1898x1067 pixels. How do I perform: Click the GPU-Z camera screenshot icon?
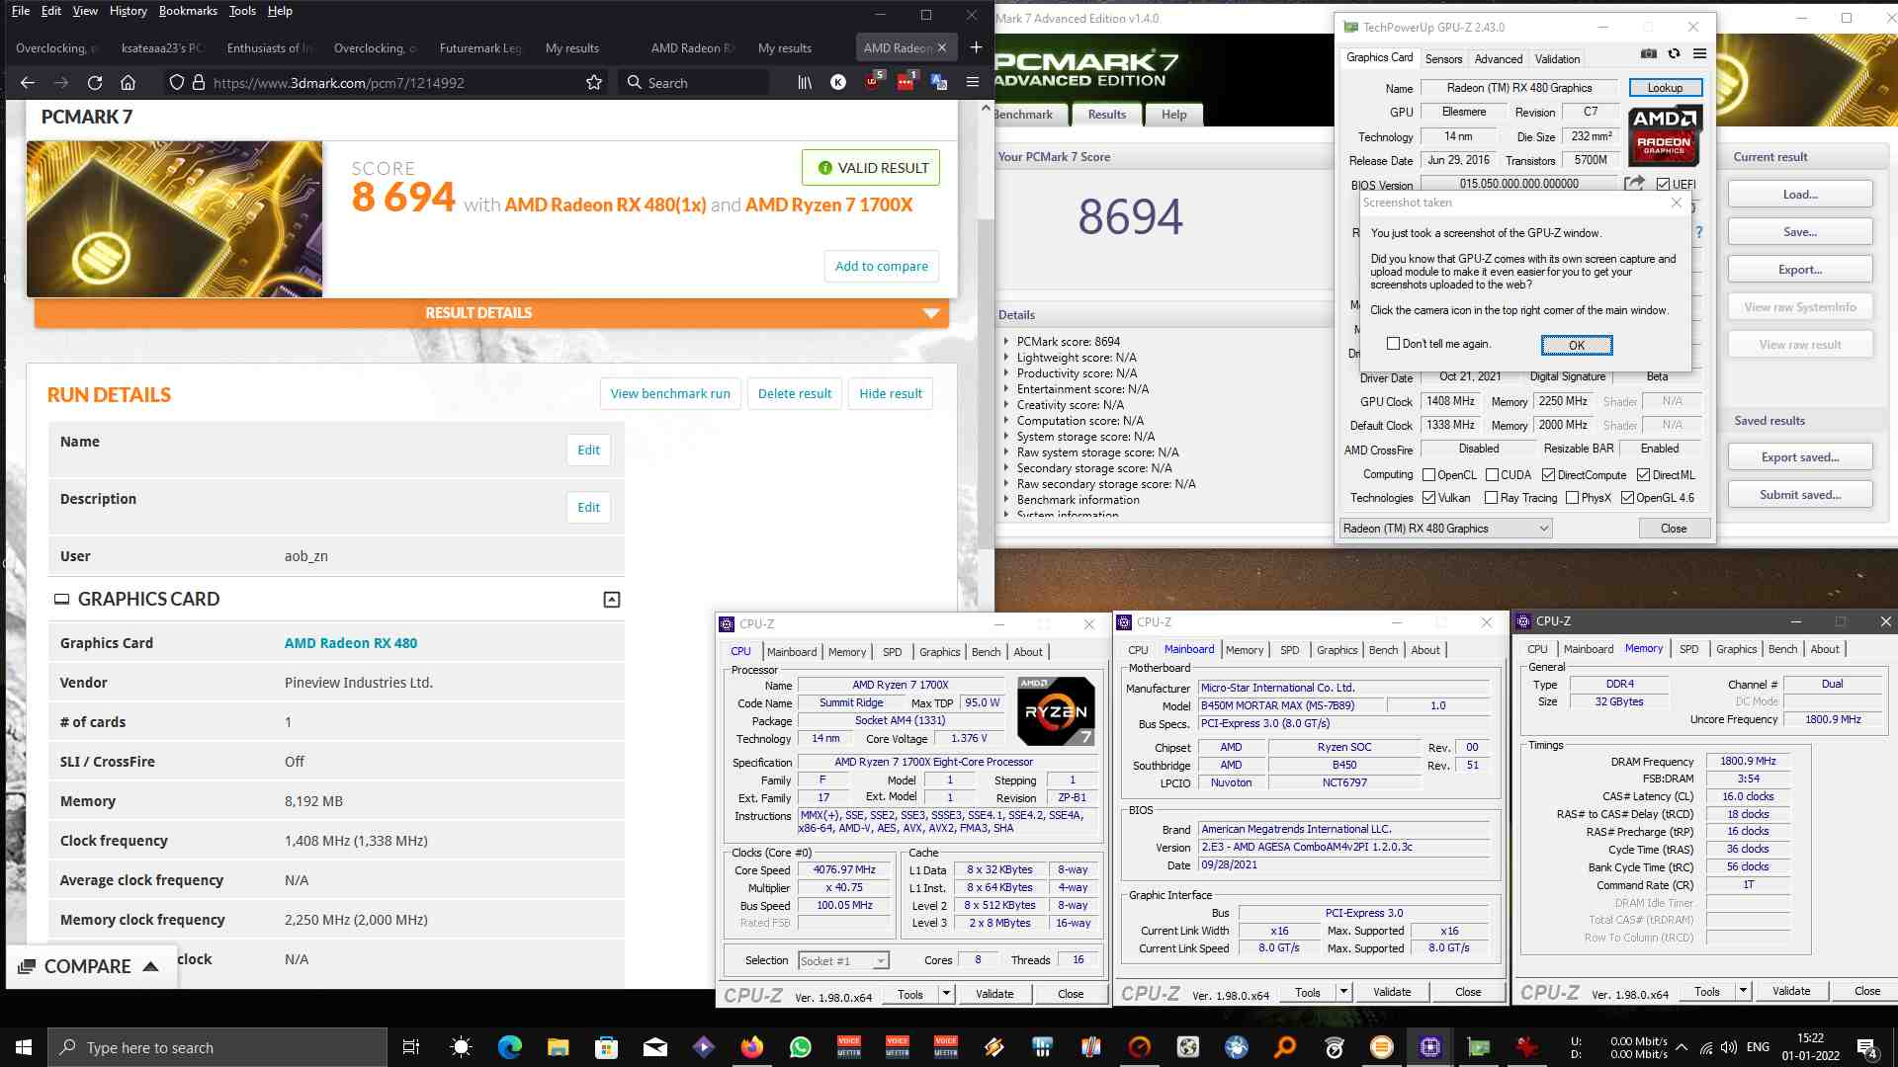point(1649,54)
